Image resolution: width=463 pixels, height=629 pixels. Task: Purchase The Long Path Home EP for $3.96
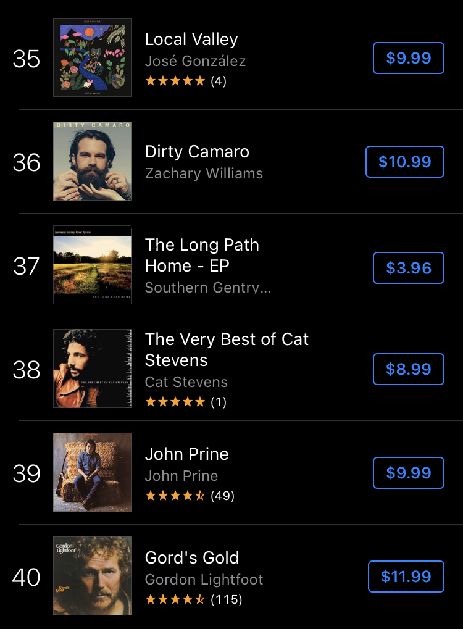[x=408, y=268]
